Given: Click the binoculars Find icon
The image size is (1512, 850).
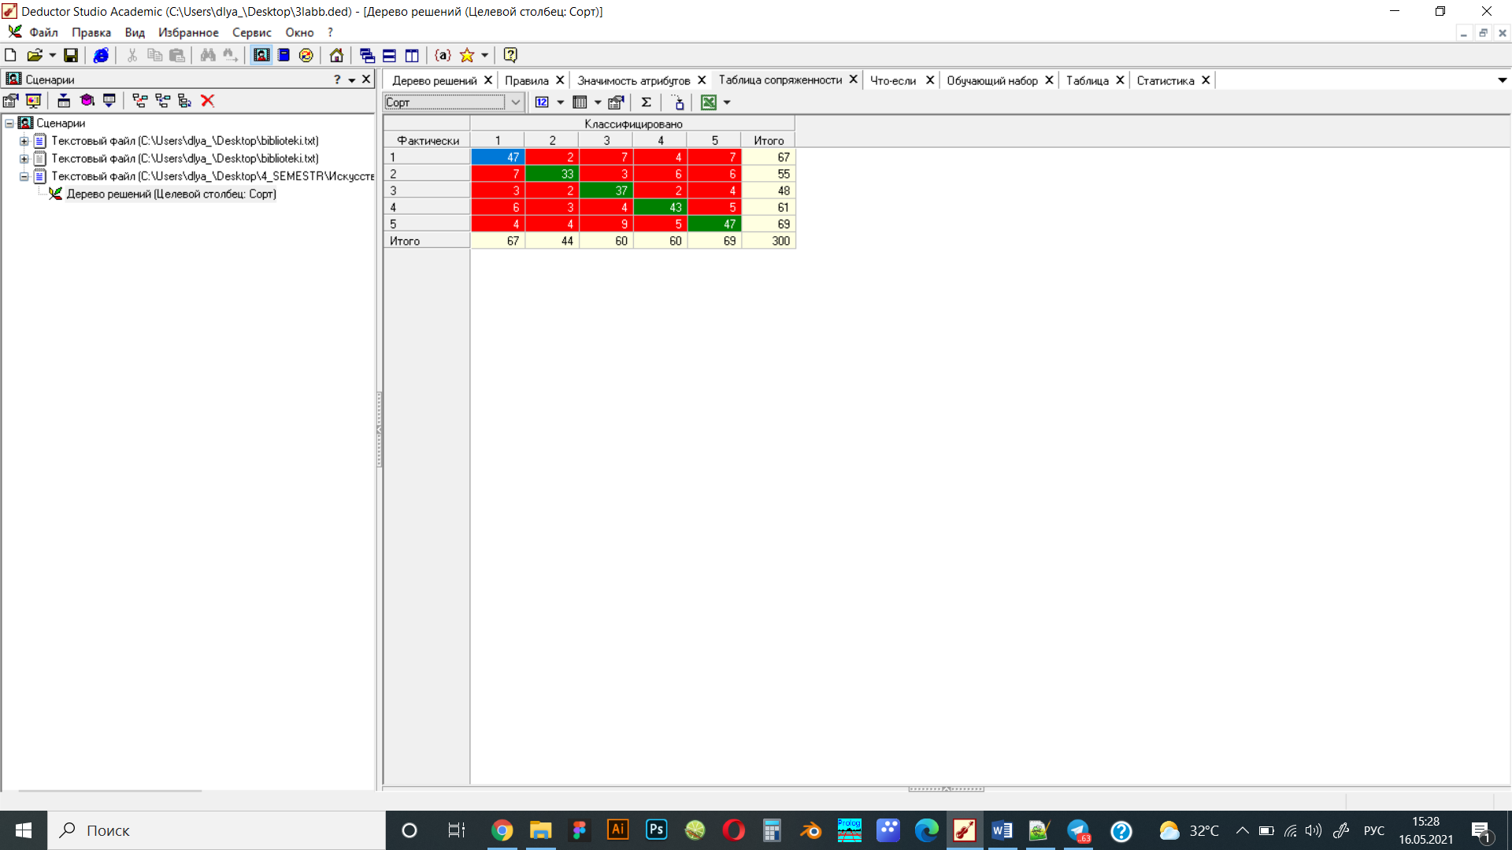Looking at the screenshot, I should [x=208, y=55].
